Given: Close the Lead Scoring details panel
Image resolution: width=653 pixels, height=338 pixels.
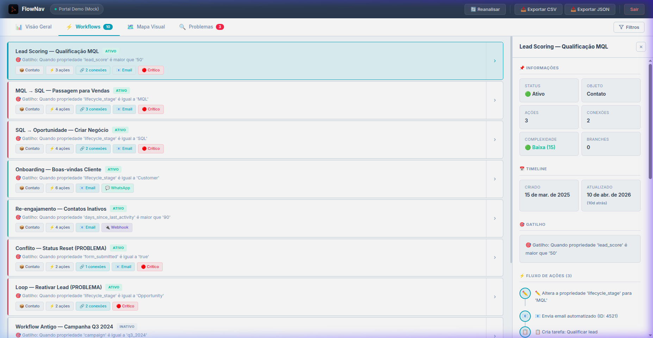Looking at the screenshot, I should (641, 47).
